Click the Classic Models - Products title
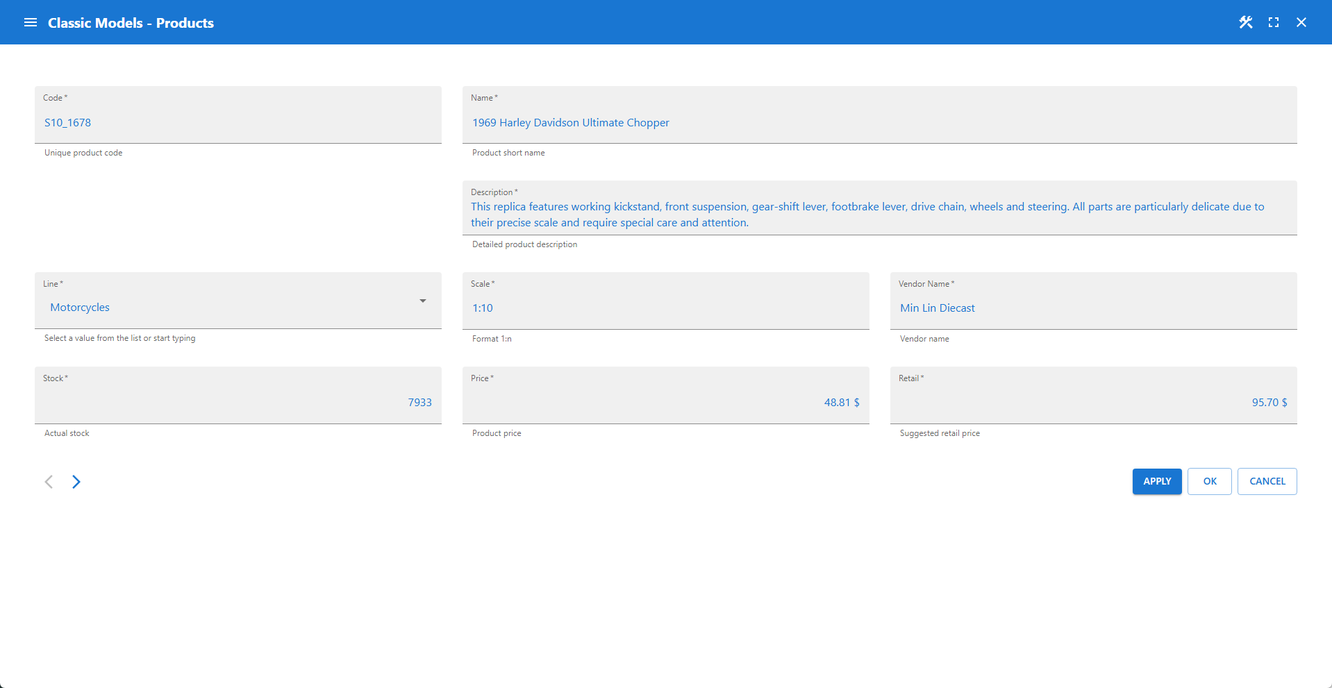Screen dimensions: 1332x688 click(x=131, y=23)
